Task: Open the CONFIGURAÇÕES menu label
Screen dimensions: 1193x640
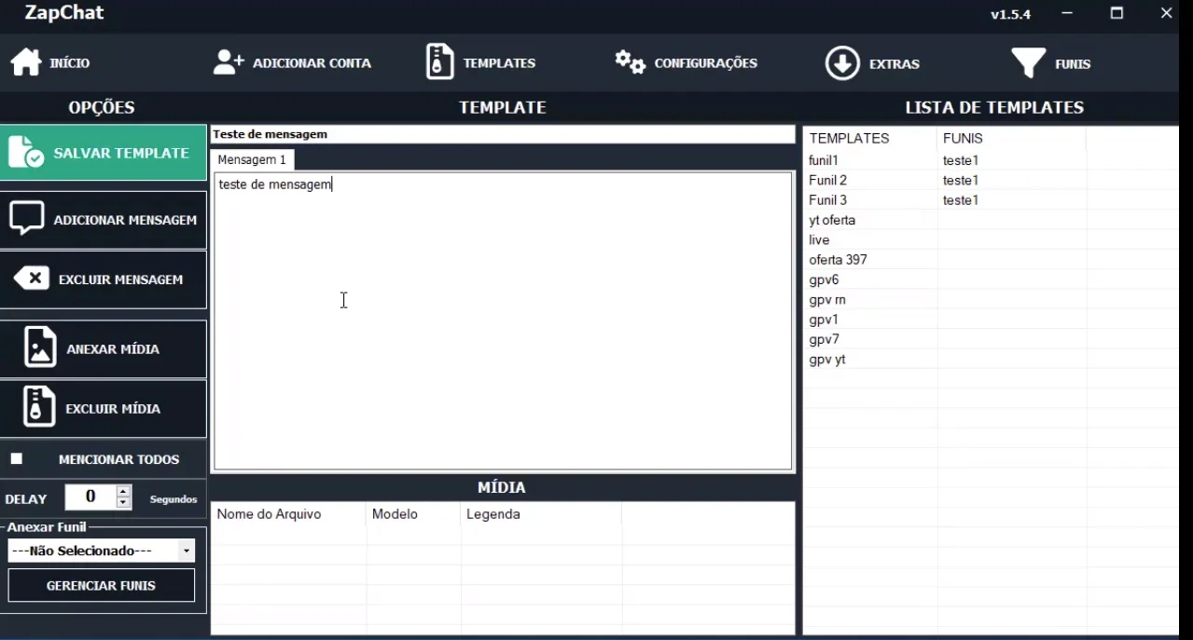Action: 705,63
